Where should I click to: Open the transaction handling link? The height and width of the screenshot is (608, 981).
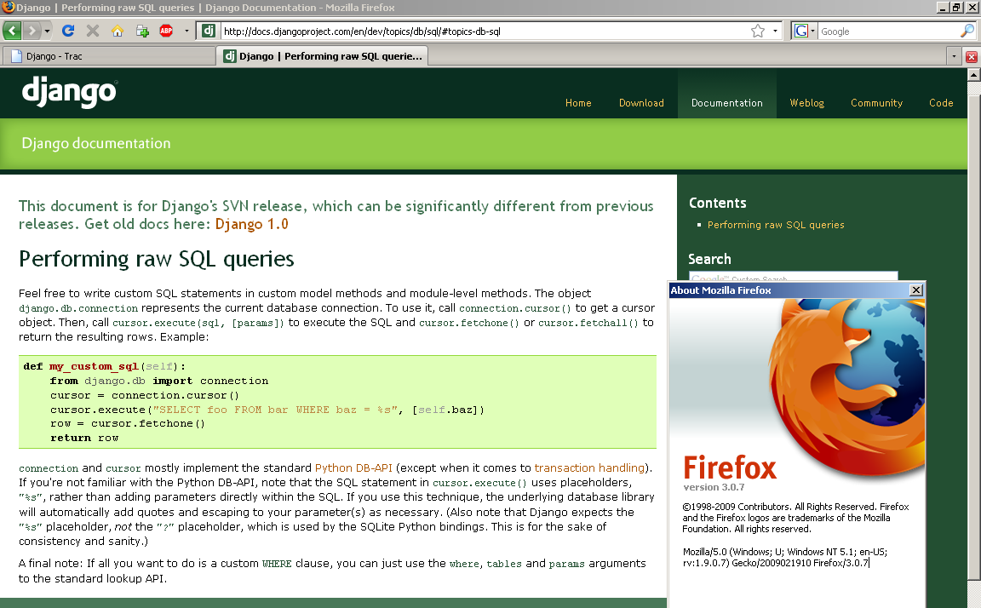(589, 467)
